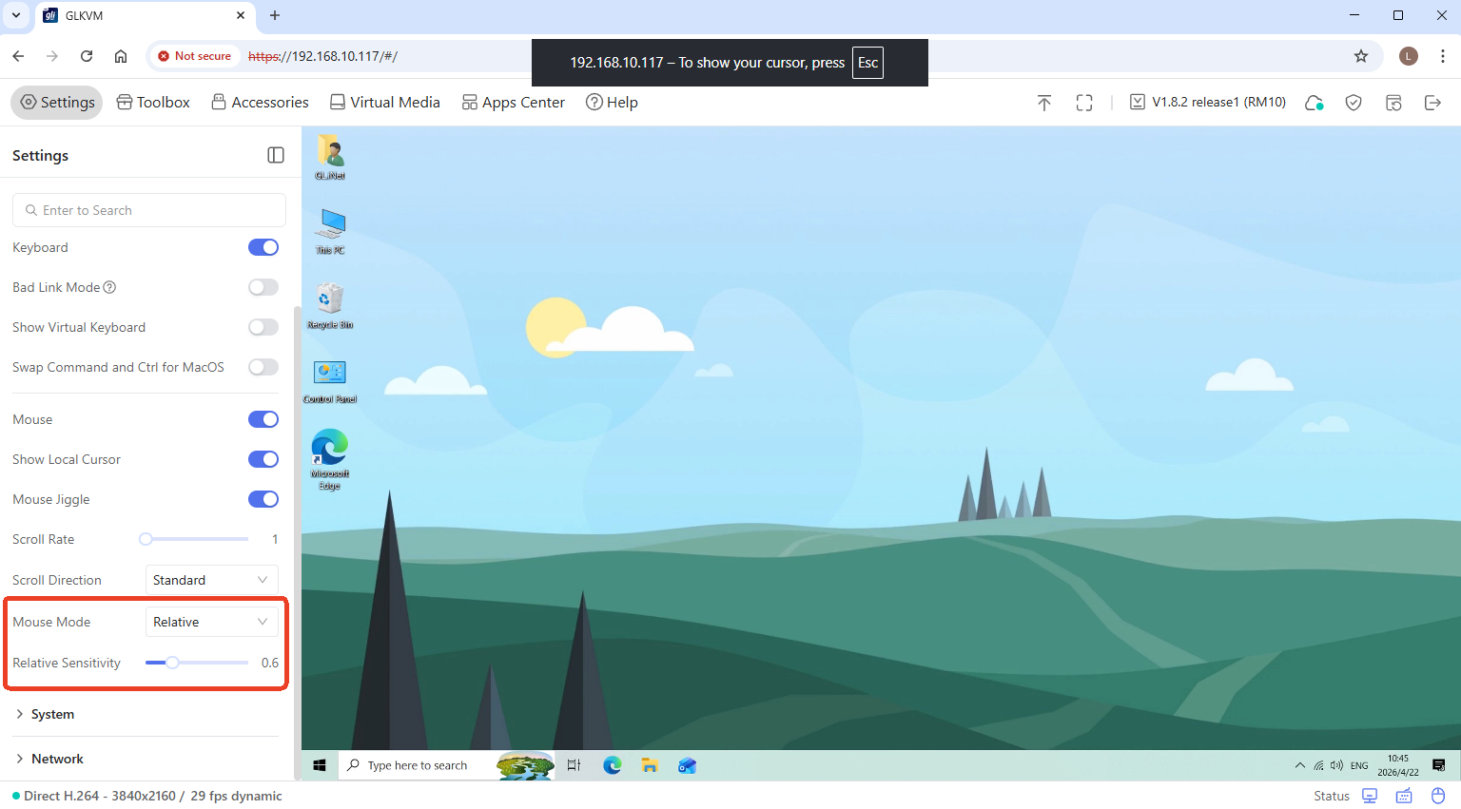Click the fullscreen icon in the toolbar
Screen dimensions: 1461x809
[1084, 103]
